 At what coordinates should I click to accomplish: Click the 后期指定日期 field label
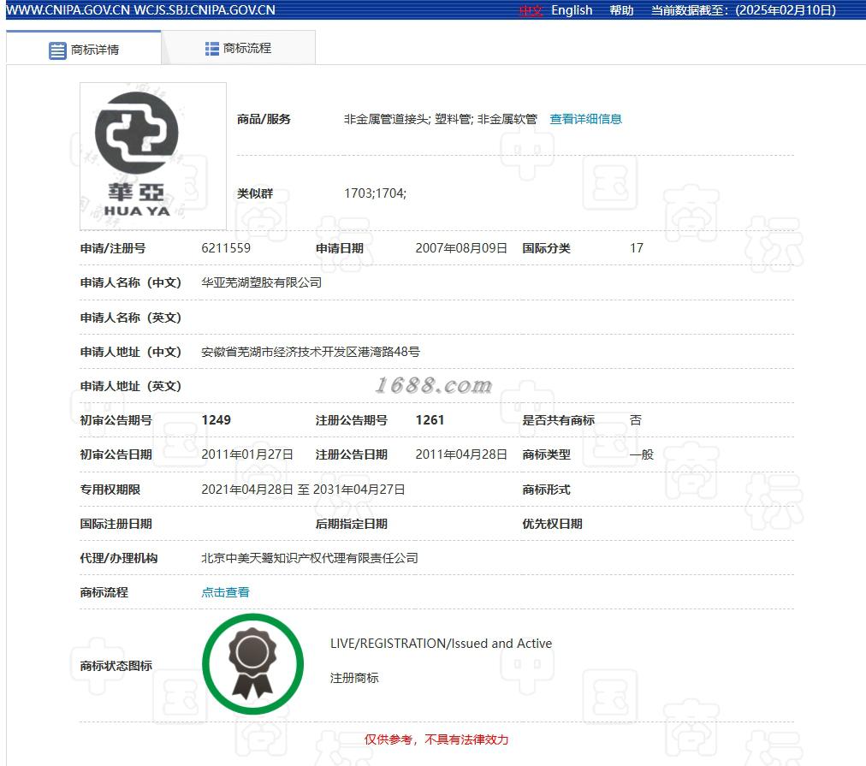point(351,524)
